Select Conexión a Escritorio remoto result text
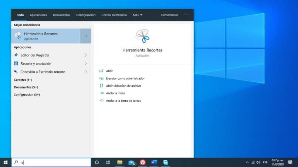 (43, 72)
